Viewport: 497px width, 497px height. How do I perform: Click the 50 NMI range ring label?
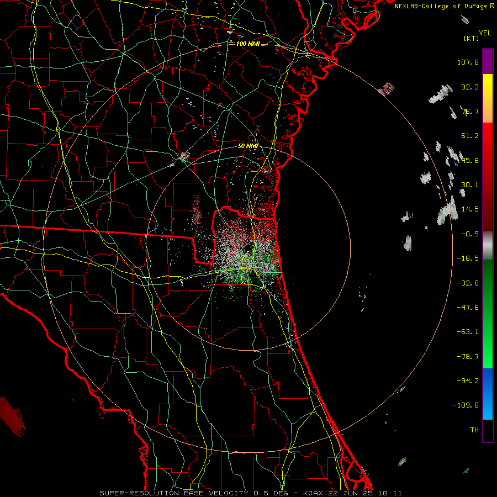pos(248,146)
